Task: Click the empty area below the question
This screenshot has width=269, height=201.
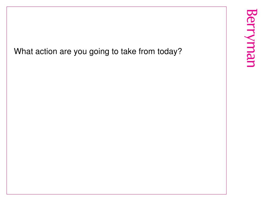Action: coord(116,125)
